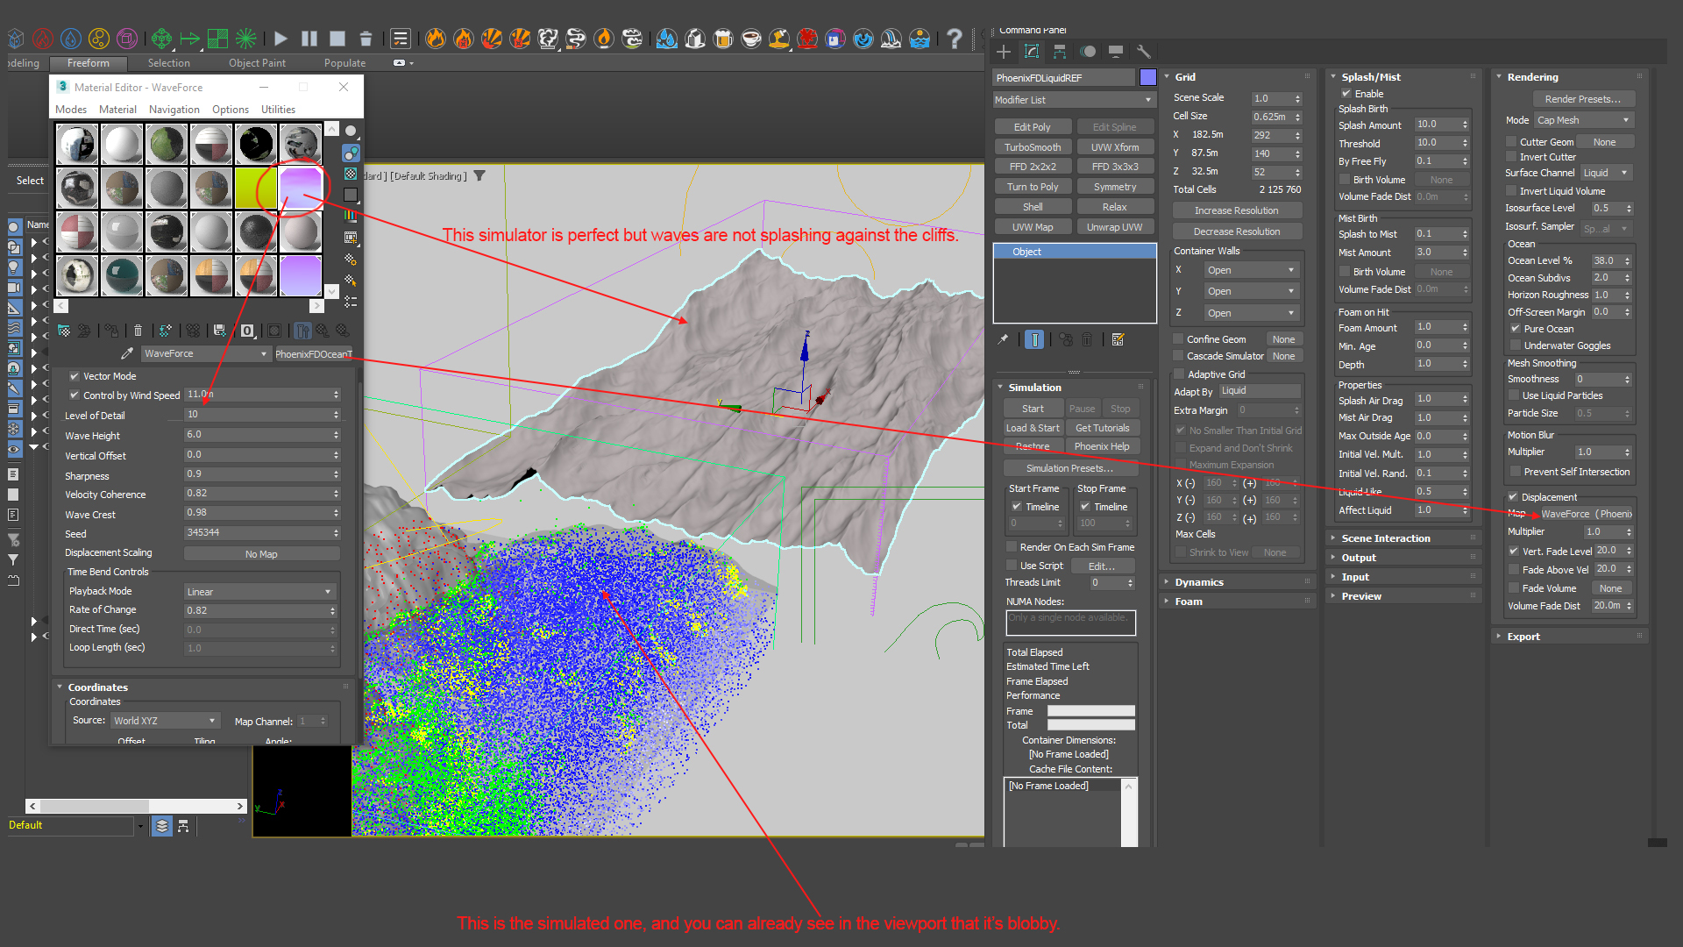Image resolution: width=1683 pixels, height=947 pixels.
Task: Click the Increase Resolution button
Action: [1236, 210]
